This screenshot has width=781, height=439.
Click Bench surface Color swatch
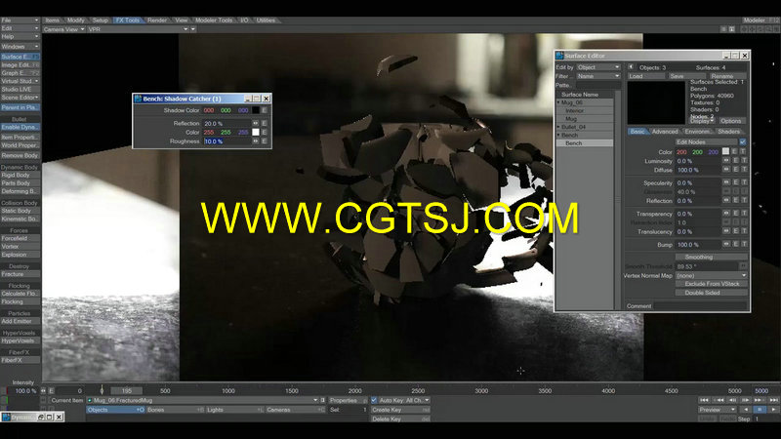[725, 152]
